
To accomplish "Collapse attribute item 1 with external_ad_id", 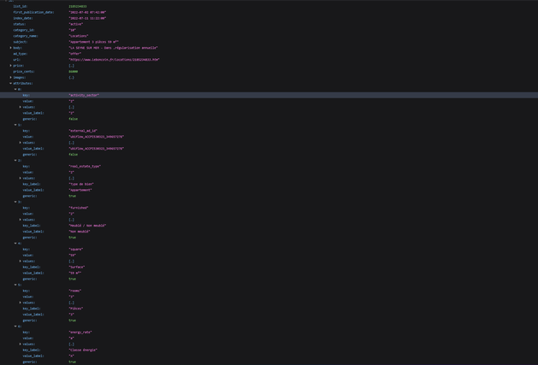I will 15,125.
